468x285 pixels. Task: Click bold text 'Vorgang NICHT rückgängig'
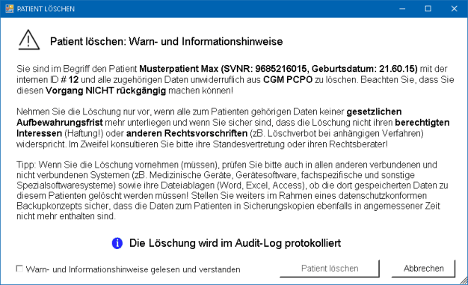click(105, 91)
